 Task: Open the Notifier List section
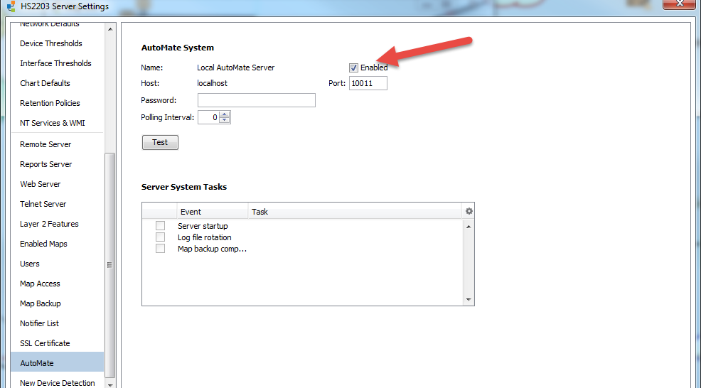coord(39,323)
